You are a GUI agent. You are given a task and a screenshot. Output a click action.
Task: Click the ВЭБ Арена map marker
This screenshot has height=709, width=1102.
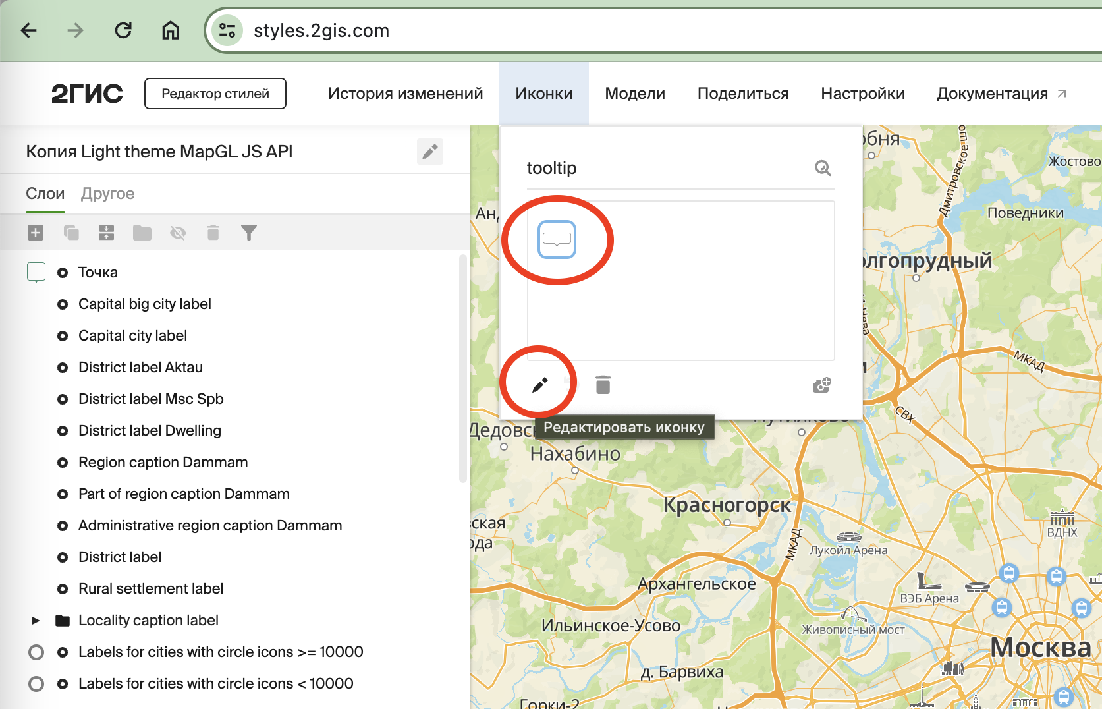click(928, 581)
